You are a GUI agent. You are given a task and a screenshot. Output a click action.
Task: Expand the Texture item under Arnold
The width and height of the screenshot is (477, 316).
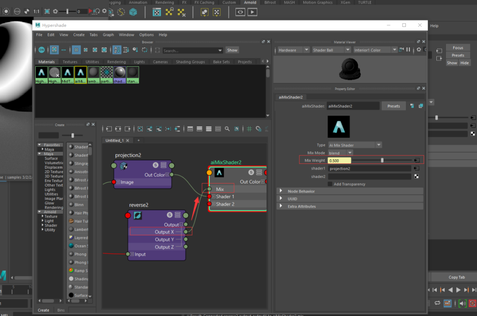tap(42, 216)
